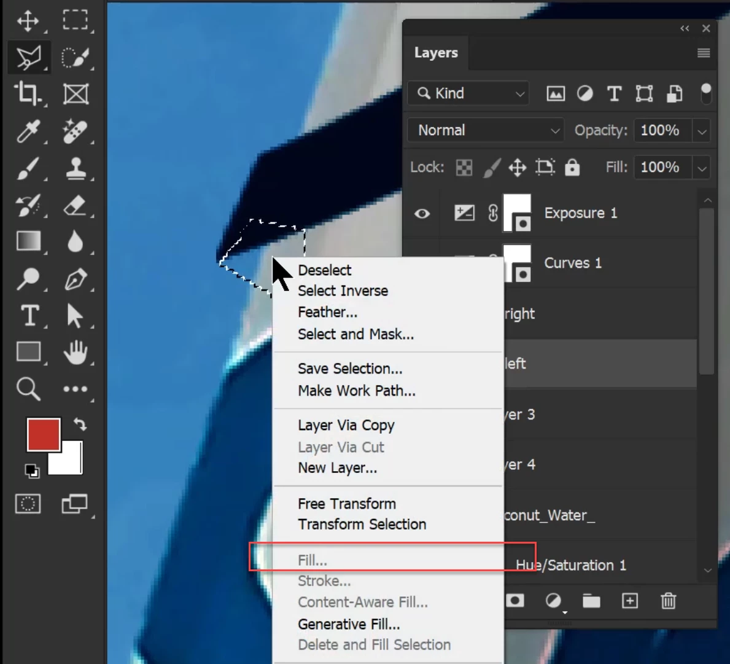Choose Save Selection... option
Screen dimensions: 730x664
[x=349, y=369]
